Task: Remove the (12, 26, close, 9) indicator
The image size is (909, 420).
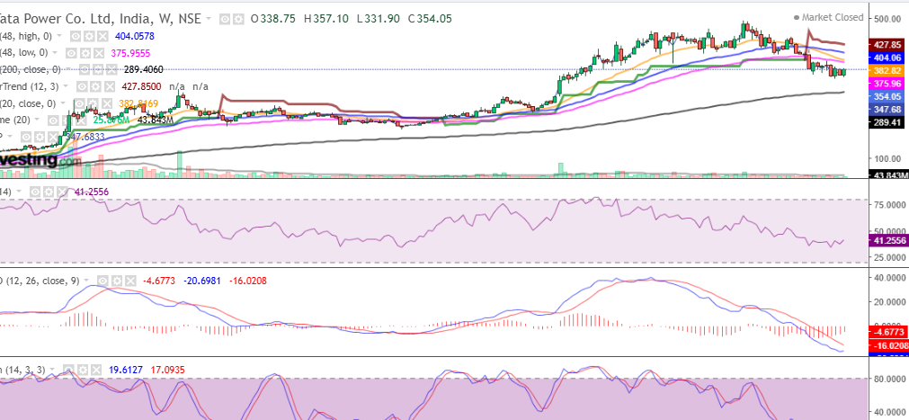Action: pos(129,281)
